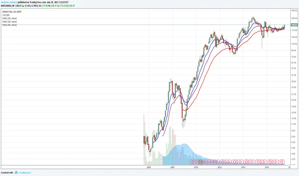Click the 47.00 price axis label

tap(294, 75)
